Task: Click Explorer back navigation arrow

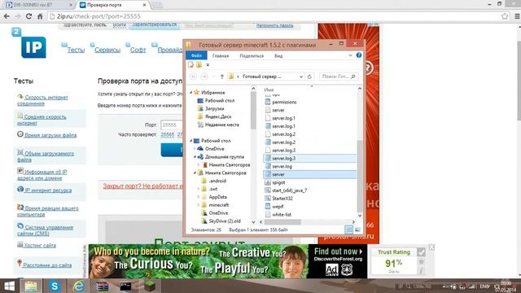Action: 193,77
